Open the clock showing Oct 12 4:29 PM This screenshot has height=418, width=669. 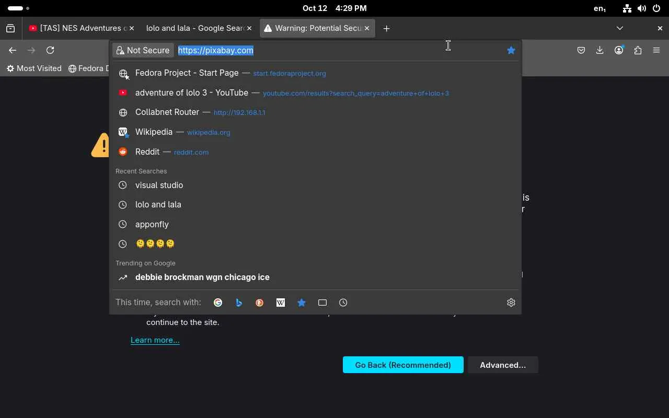tap(334, 8)
